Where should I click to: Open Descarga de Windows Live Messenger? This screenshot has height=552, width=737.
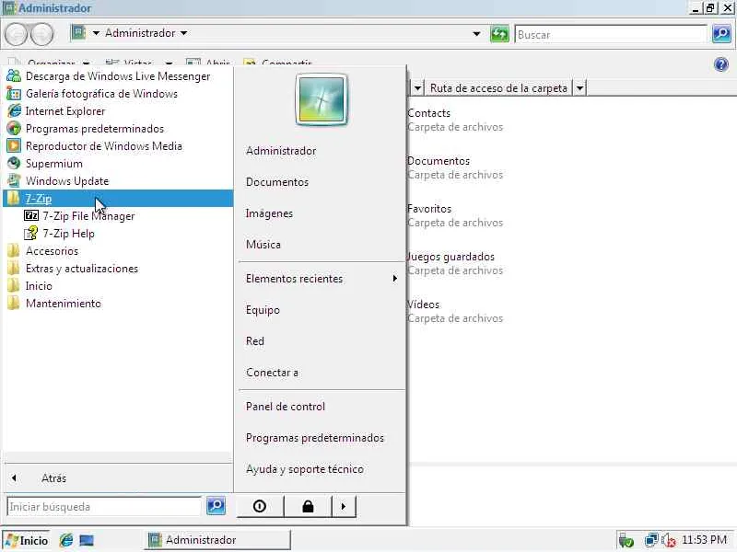click(118, 76)
